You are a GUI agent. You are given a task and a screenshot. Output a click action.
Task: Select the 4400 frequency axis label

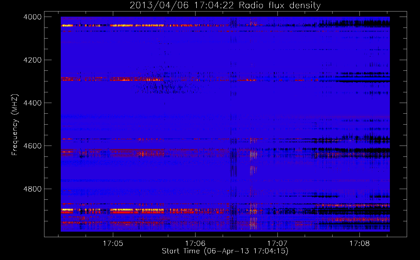(x=32, y=103)
